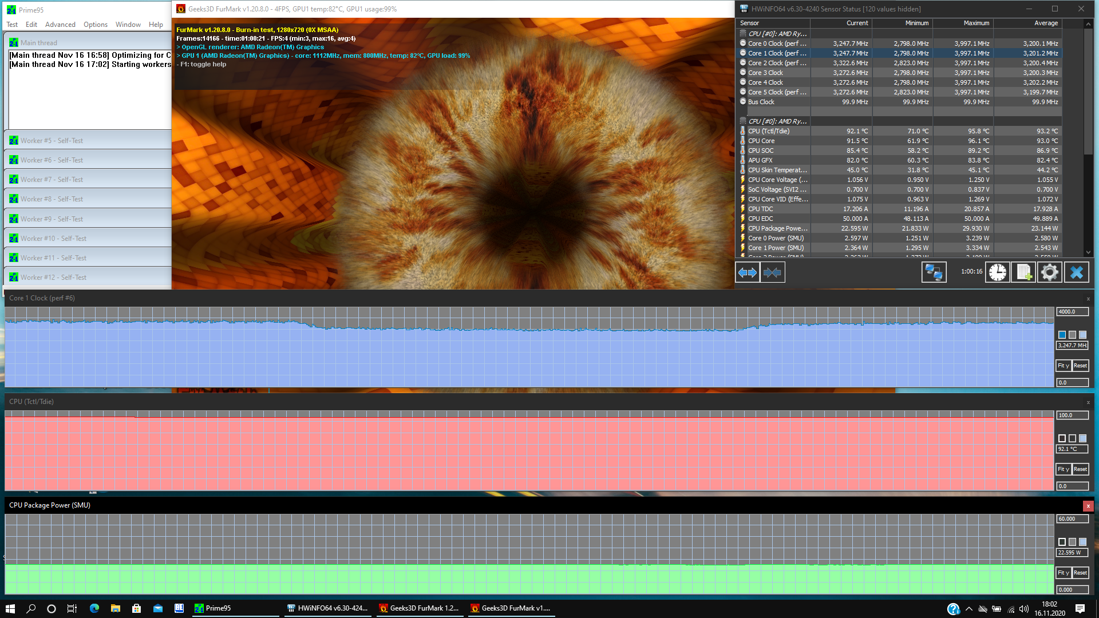Image resolution: width=1099 pixels, height=618 pixels.
Task: Open Prime95 Options menu
Action: 95,25
